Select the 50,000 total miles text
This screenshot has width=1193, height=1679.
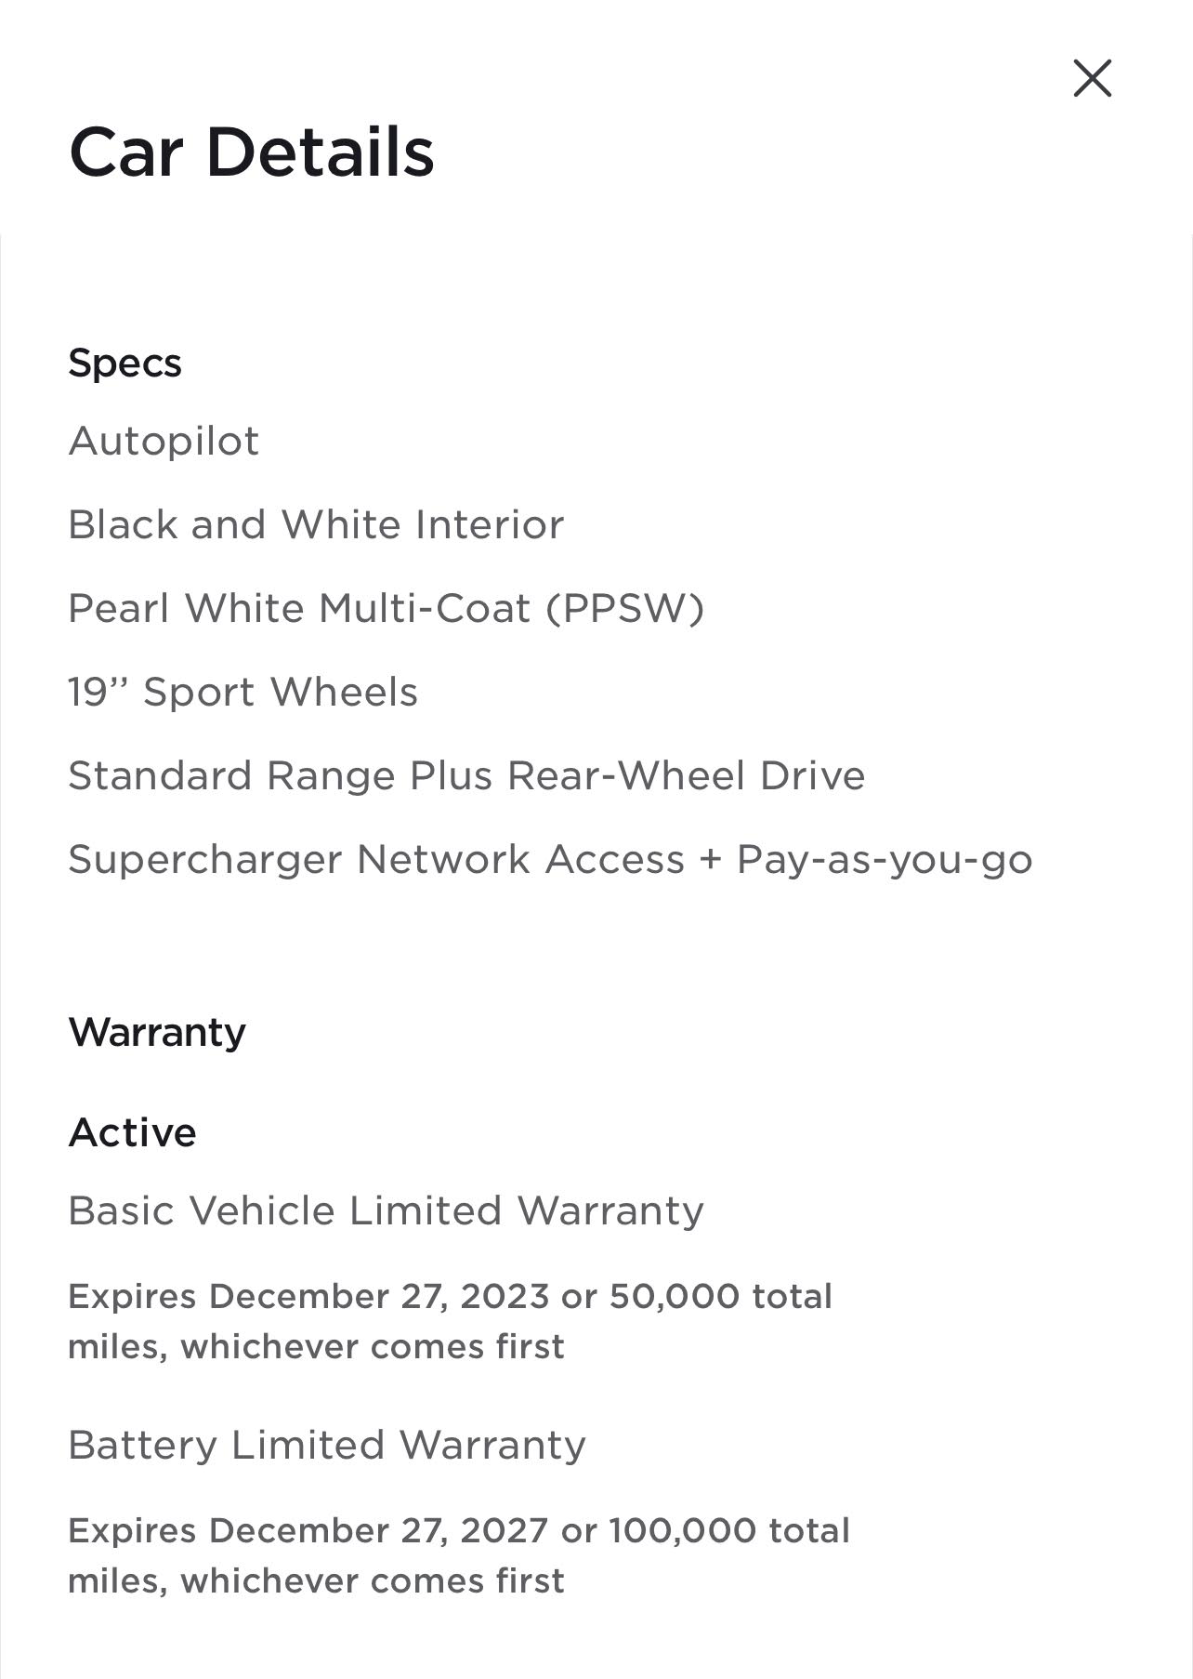point(720,1296)
